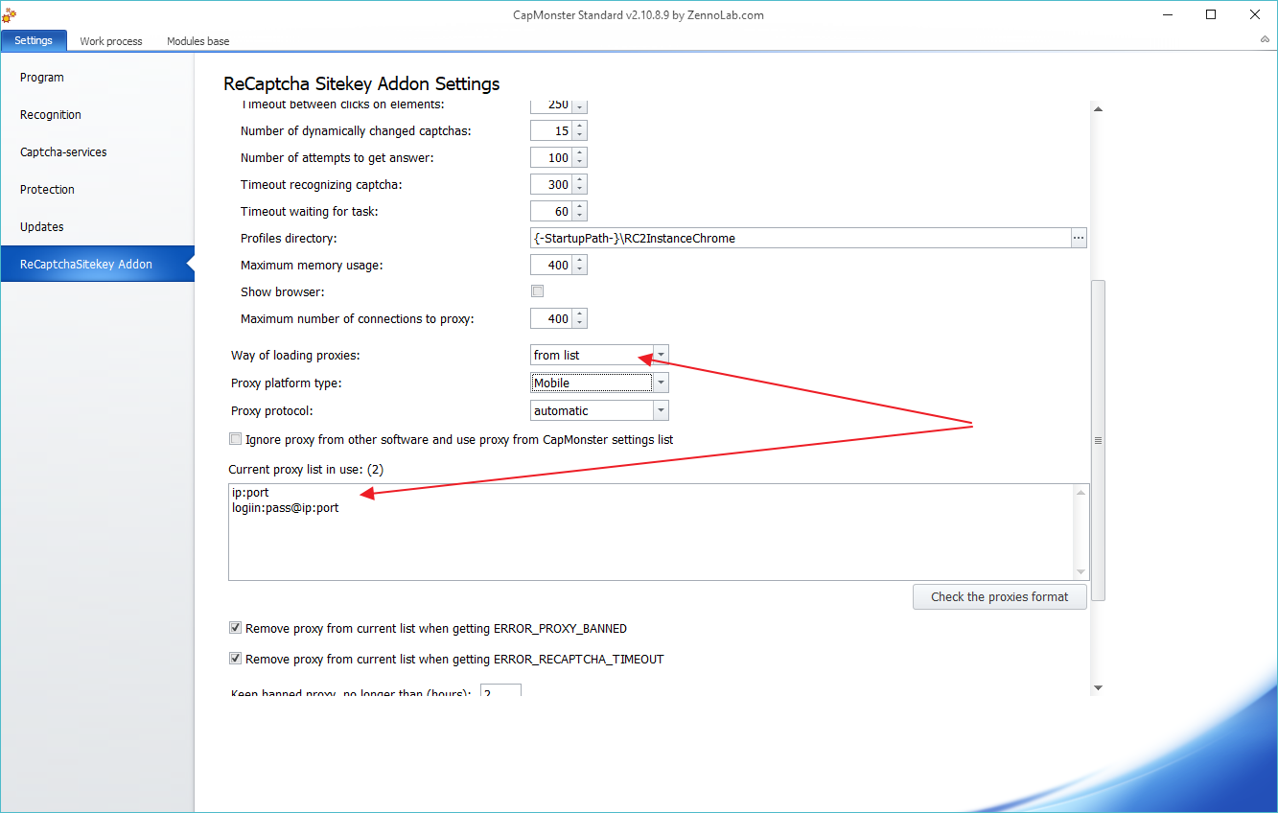This screenshot has width=1278, height=813.
Task: Open the Settings tab
Action: pyautogui.click(x=34, y=40)
